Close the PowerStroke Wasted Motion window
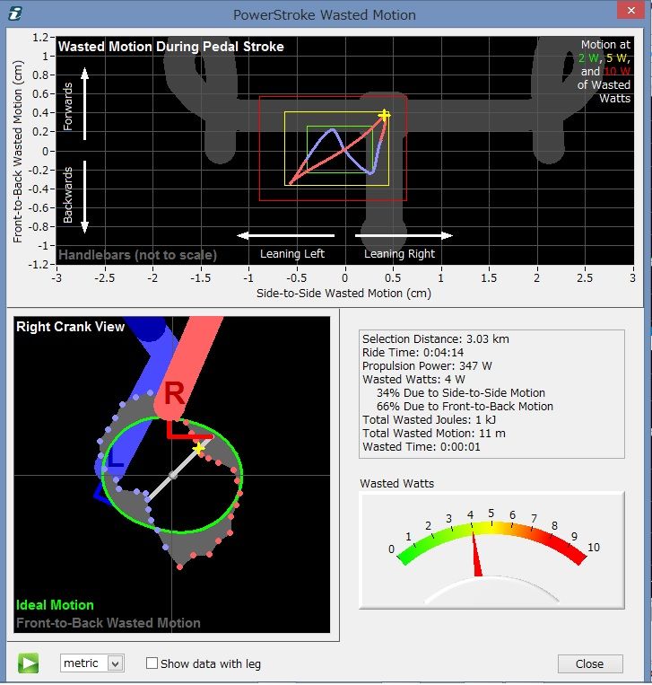Screen dimensions: 652x685 pos(630,11)
